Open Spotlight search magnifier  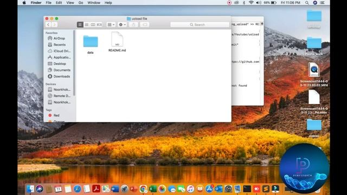(307, 3)
